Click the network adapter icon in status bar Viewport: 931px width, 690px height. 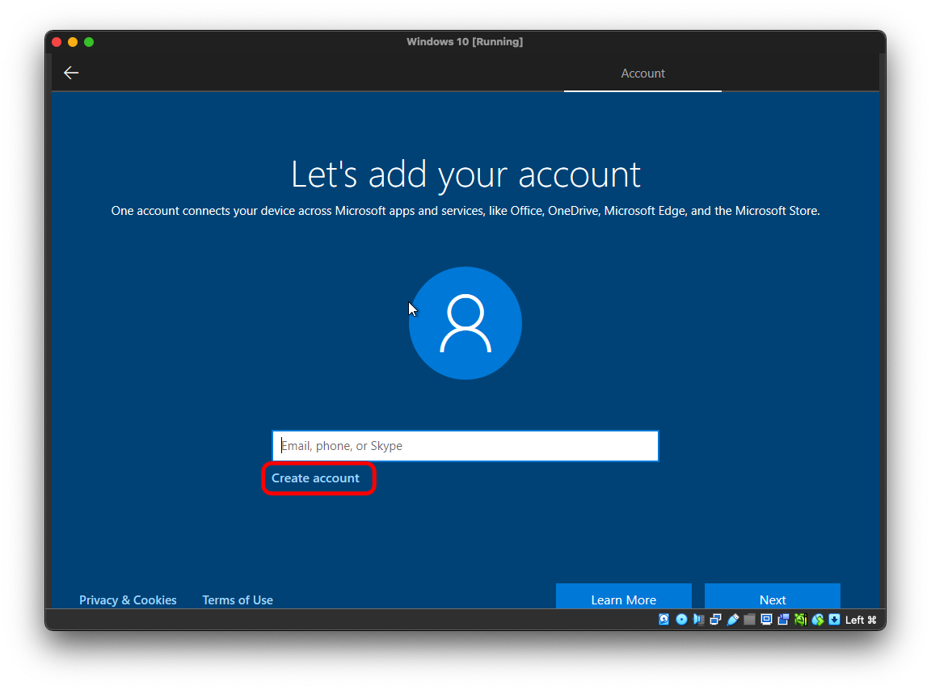(715, 620)
